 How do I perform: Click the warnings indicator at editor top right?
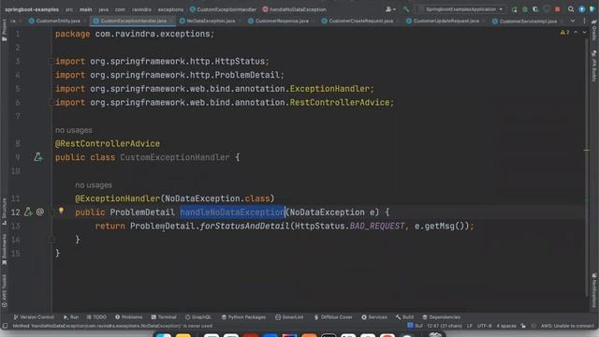click(x=564, y=33)
